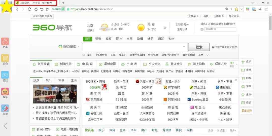
Task: Select the 资讯 search tab
Action: coord(98,39)
